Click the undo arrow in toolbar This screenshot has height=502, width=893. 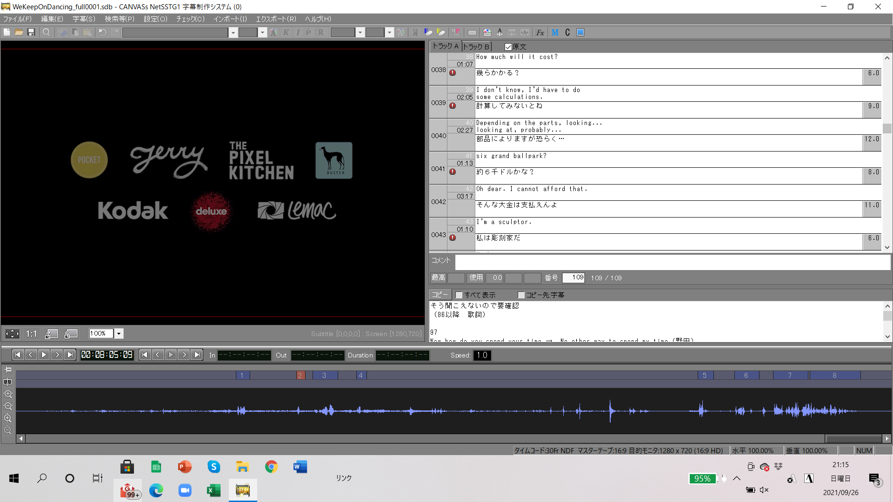(x=102, y=32)
